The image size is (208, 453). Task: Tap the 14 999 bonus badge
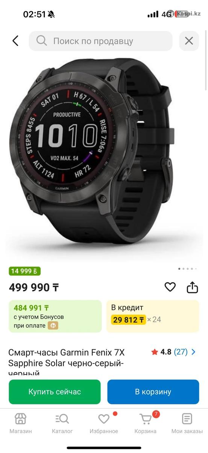click(x=24, y=271)
